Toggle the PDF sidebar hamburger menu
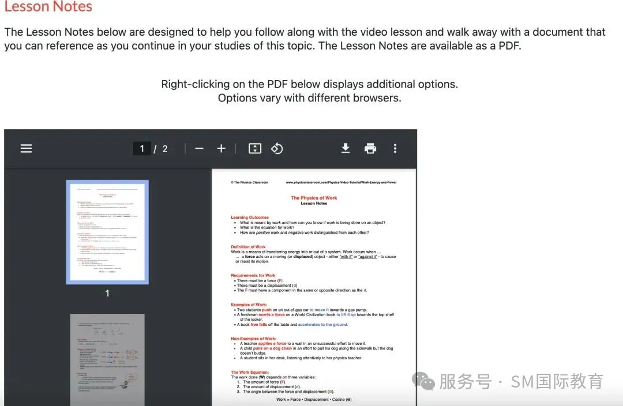Image resolution: width=623 pixels, height=406 pixels. [26, 149]
